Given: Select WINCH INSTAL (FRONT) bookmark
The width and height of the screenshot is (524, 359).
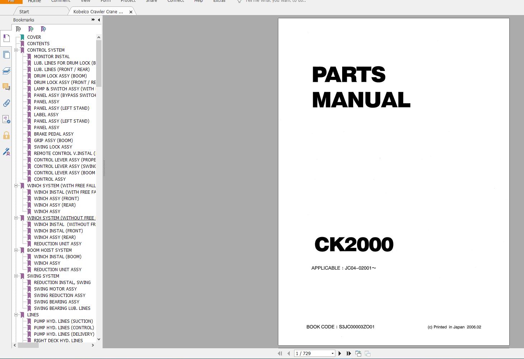Looking at the screenshot, I should [x=58, y=231].
